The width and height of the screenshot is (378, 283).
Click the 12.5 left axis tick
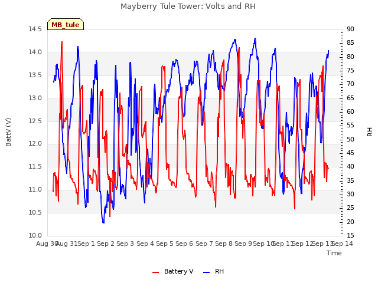[x=35, y=121]
